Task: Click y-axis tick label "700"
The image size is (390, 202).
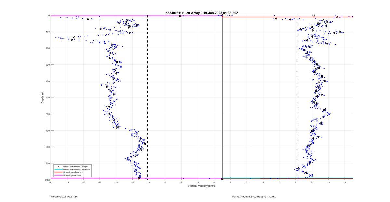Action: tap(47, 131)
